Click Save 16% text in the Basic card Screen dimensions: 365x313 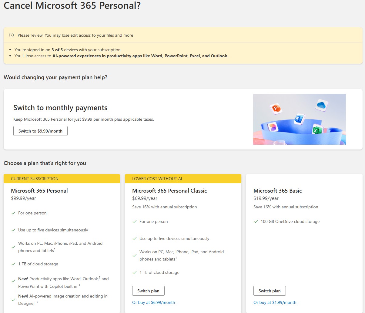click(286, 207)
